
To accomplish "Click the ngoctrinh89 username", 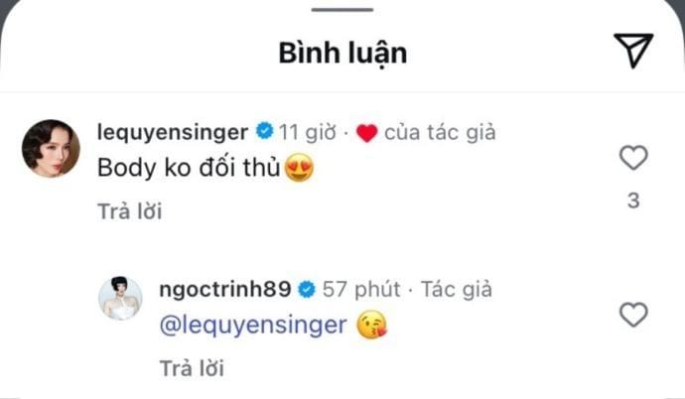I will tap(223, 290).
